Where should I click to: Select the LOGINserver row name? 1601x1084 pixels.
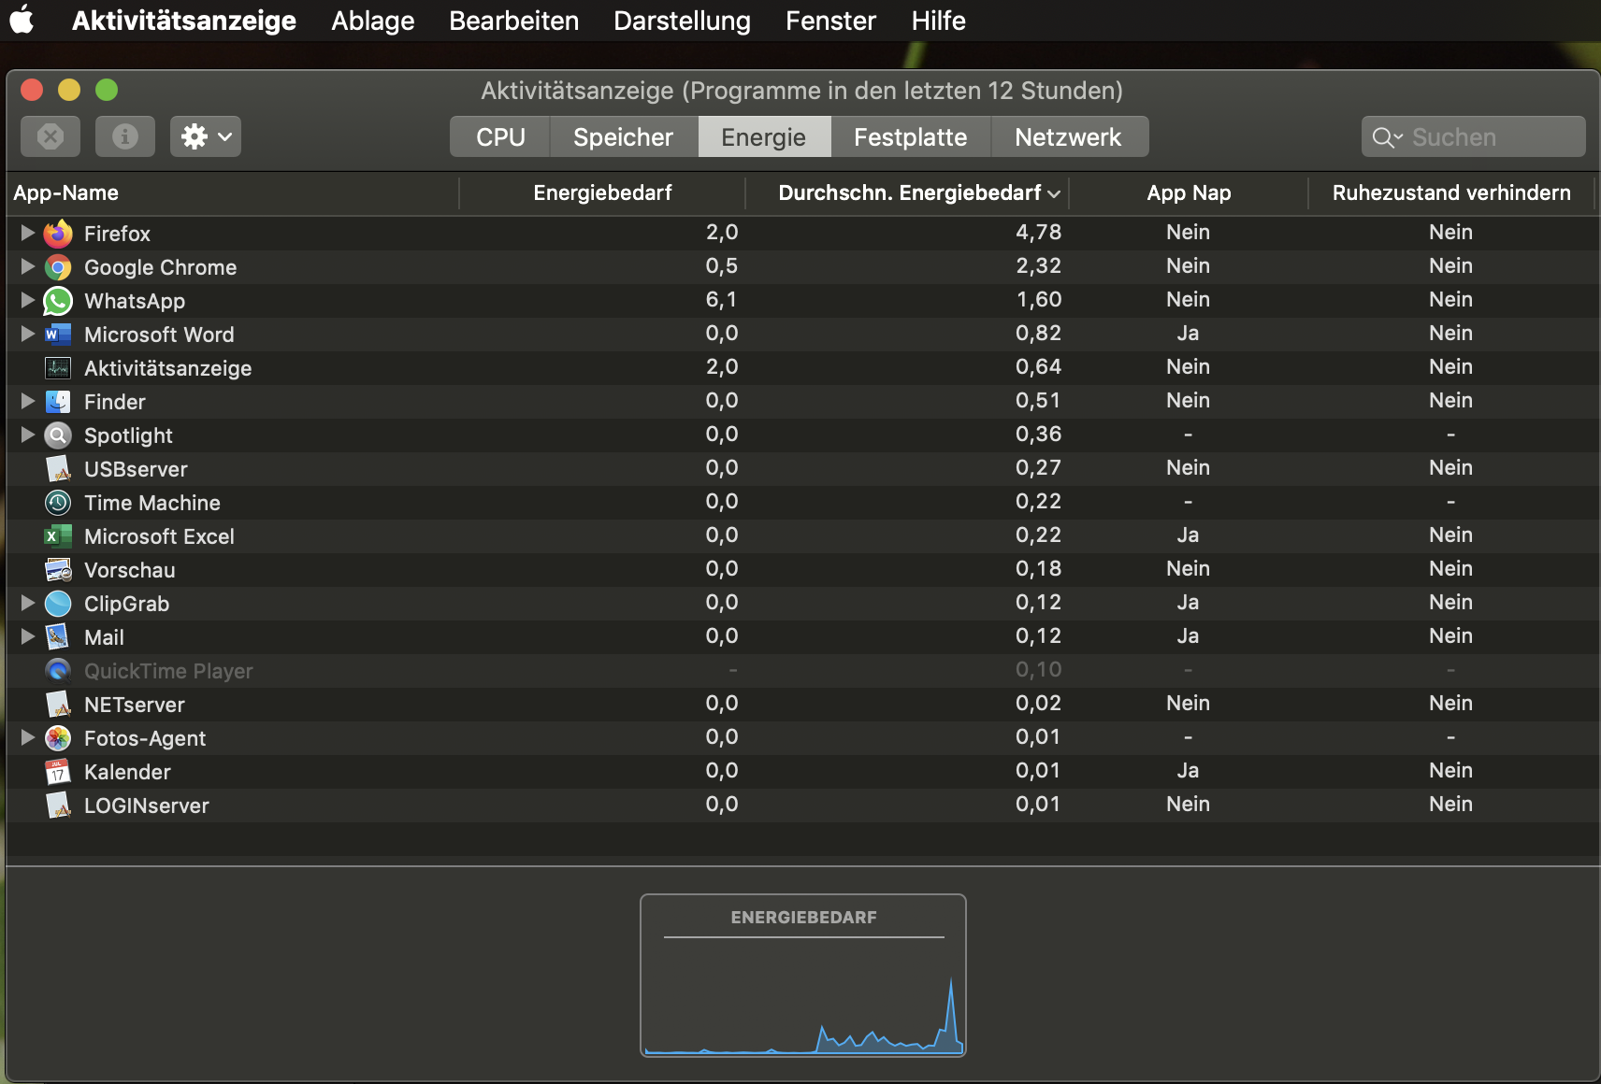147,806
